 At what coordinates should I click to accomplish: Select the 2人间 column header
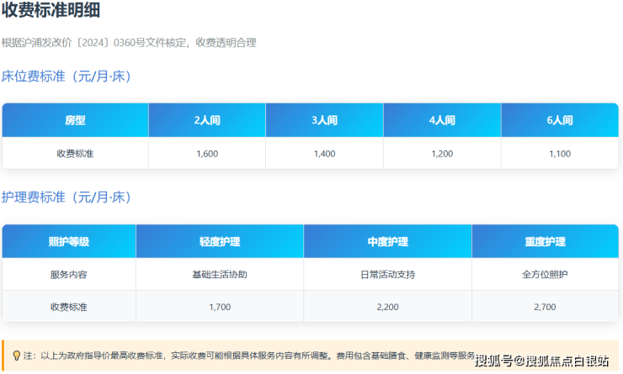click(x=206, y=120)
